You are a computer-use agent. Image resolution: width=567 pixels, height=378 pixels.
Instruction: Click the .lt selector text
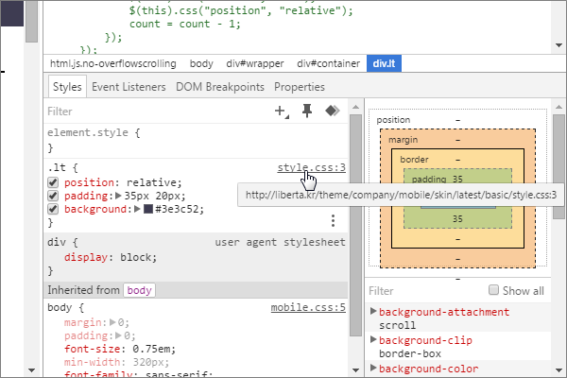[57, 167]
